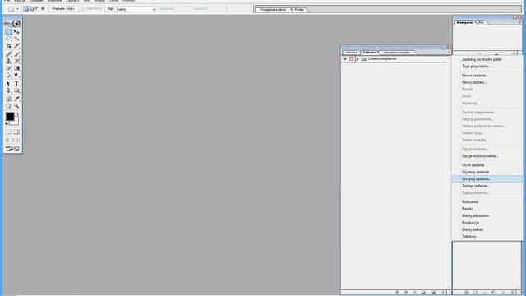Choose Add to selection mode in options bar

tap(31, 9)
